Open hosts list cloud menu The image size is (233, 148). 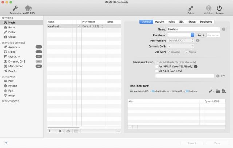click(69, 131)
